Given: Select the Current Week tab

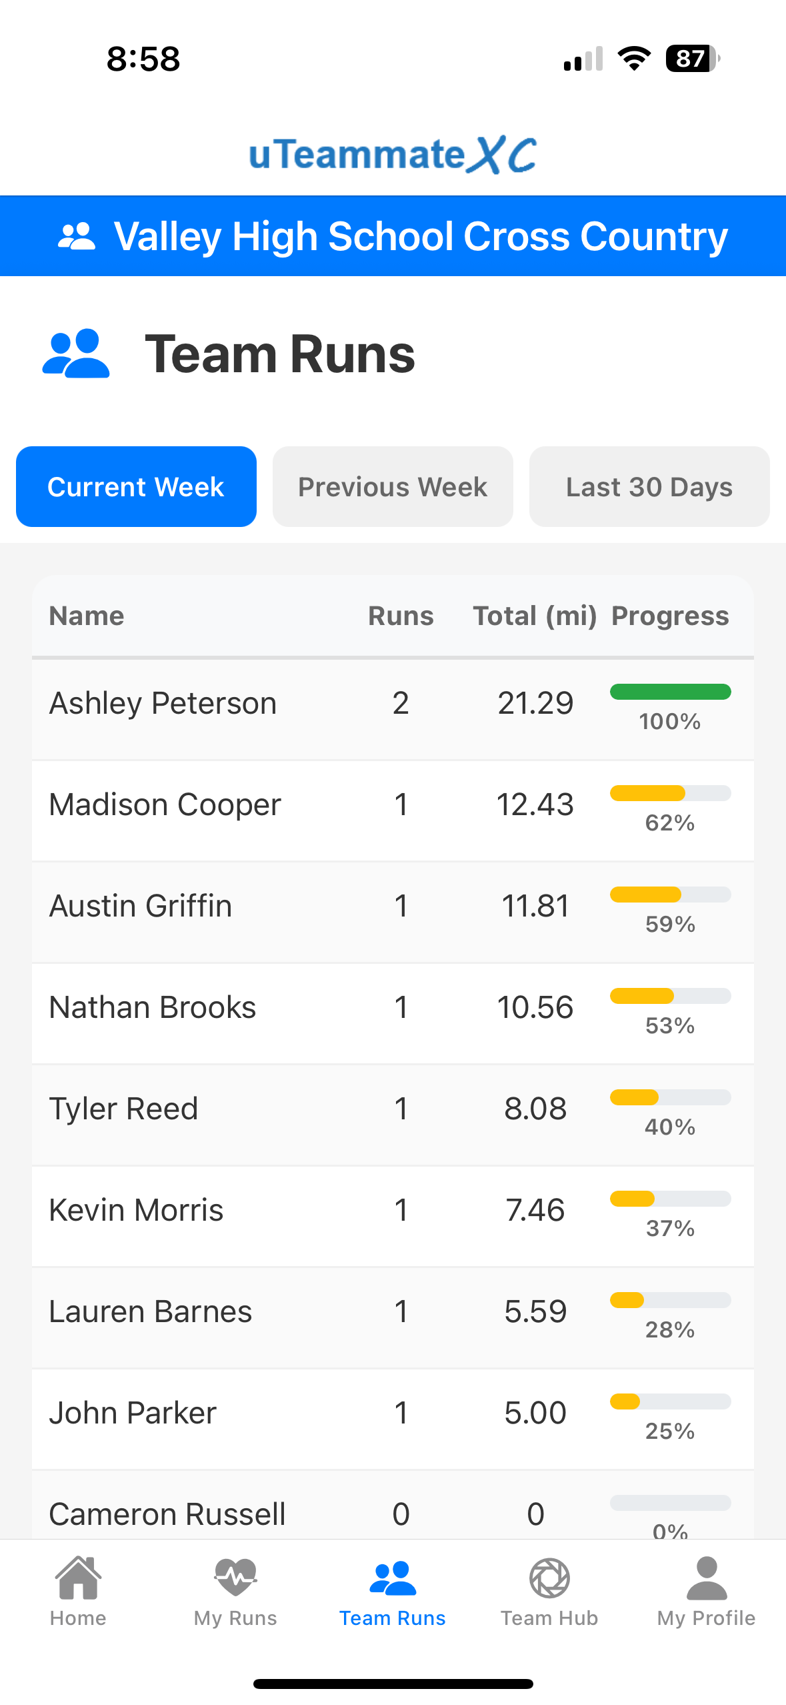Looking at the screenshot, I should [x=136, y=487].
